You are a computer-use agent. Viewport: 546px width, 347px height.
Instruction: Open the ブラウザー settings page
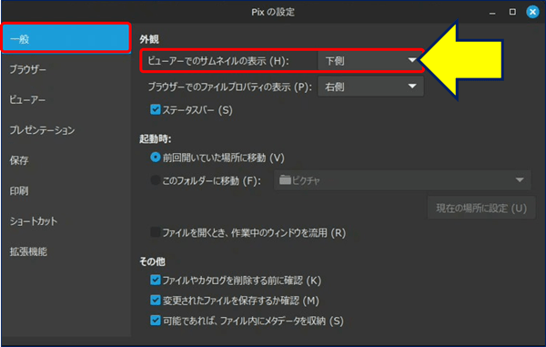click(66, 69)
